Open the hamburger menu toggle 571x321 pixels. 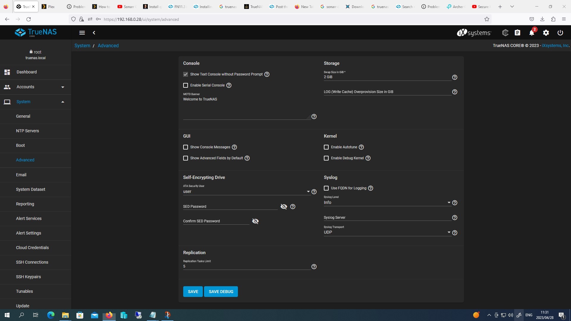tap(82, 33)
